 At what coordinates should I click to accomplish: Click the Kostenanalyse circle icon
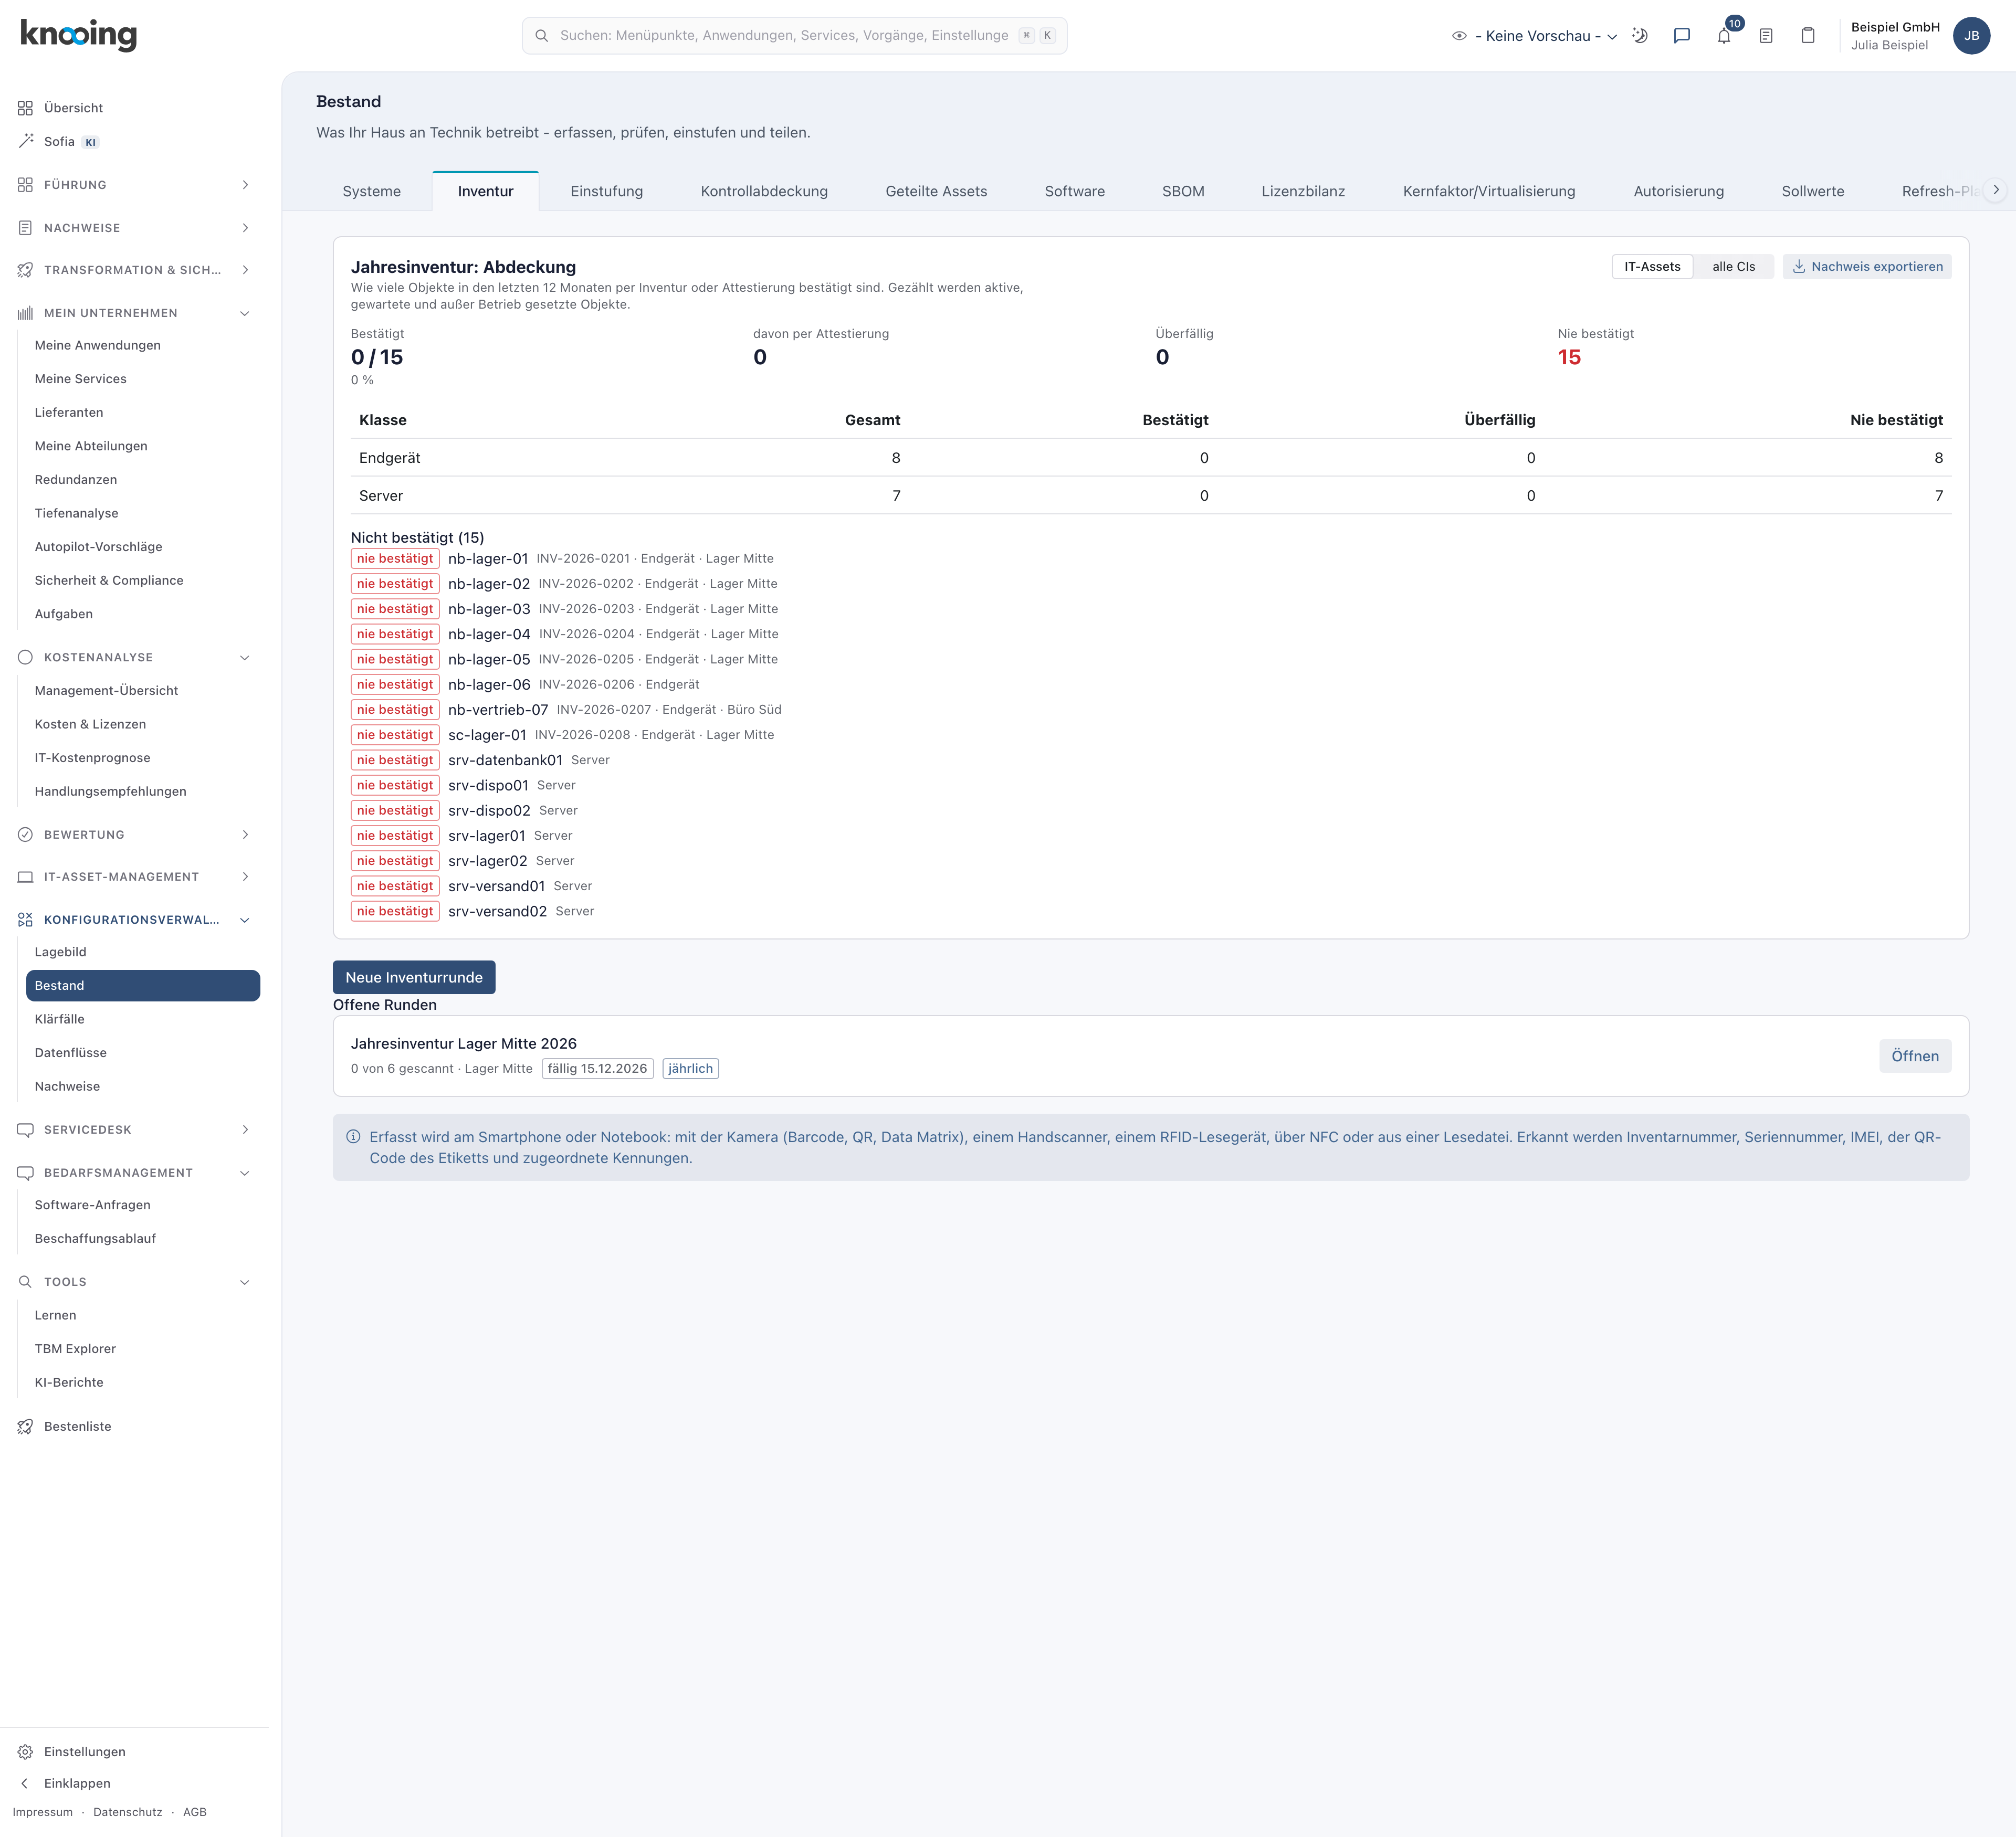[25, 658]
